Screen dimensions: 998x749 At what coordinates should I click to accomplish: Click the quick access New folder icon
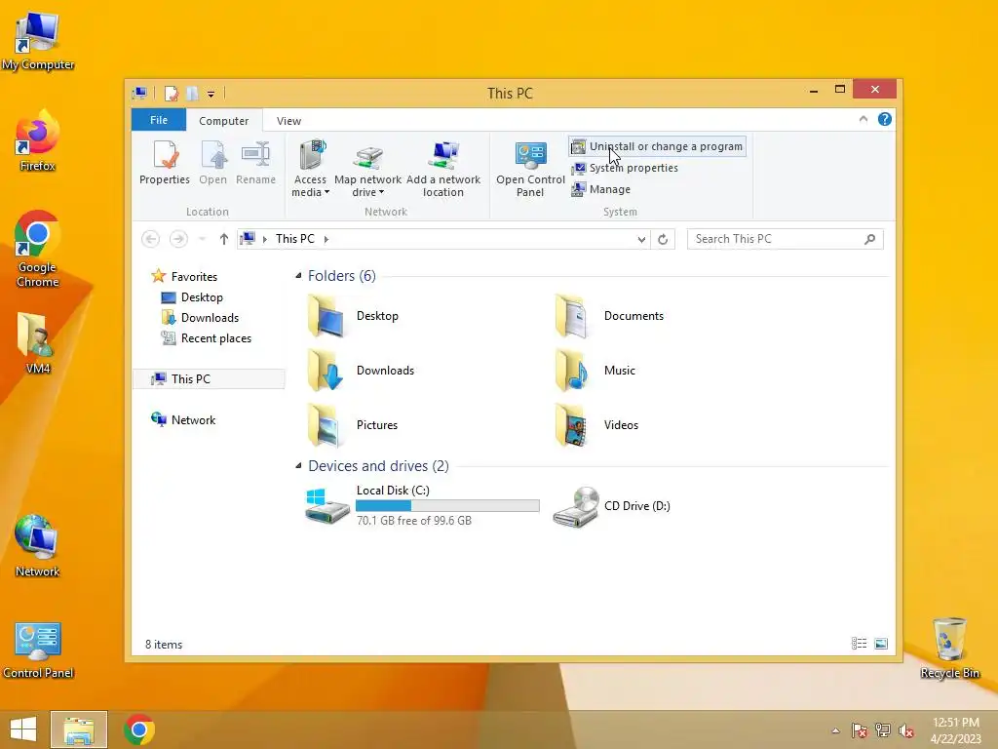(x=193, y=94)
